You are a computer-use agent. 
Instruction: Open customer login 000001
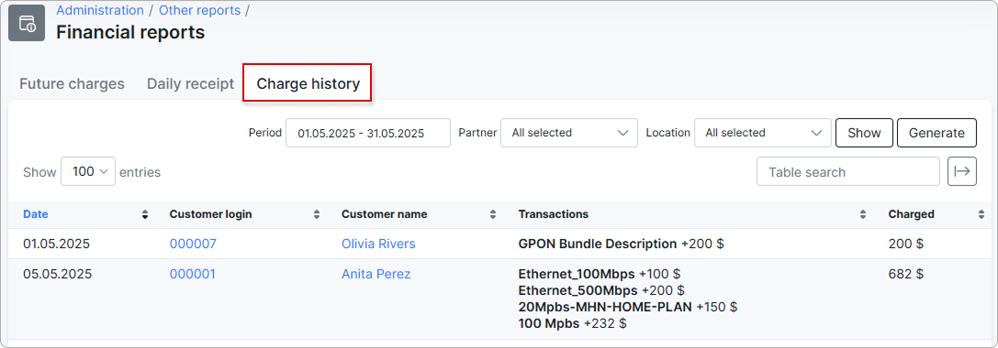[192, 275]
